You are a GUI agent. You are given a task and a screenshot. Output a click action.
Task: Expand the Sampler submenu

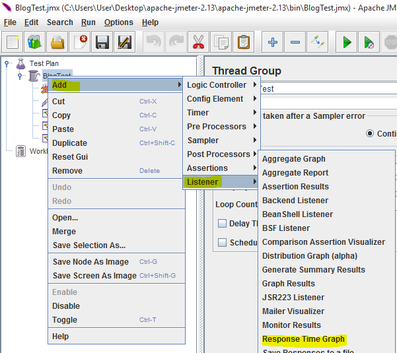point(221,141)
